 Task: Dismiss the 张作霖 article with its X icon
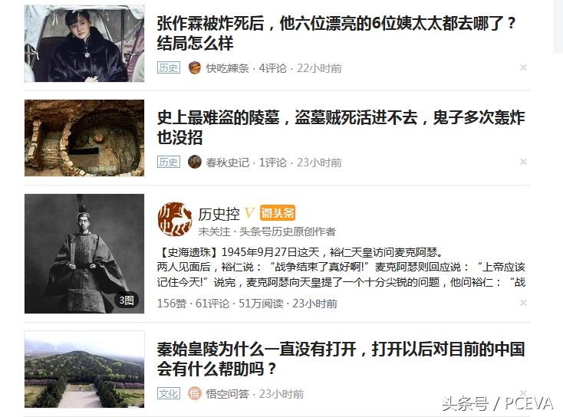coord(523,67)
